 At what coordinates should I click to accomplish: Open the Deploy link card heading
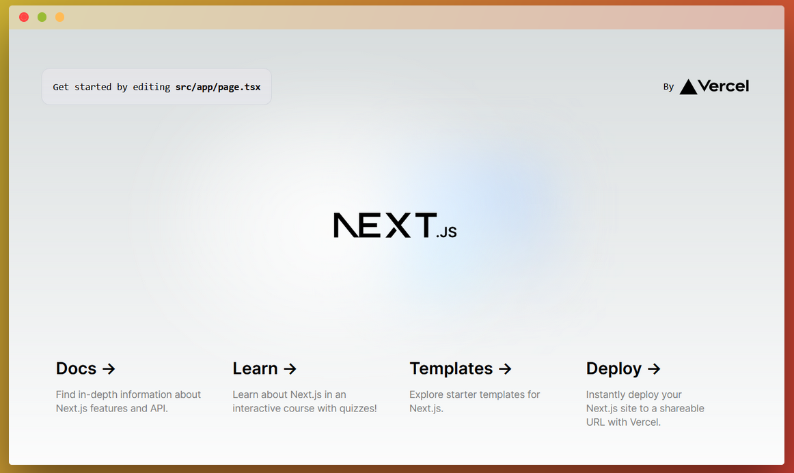623,368
